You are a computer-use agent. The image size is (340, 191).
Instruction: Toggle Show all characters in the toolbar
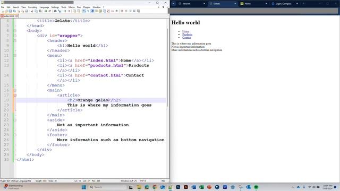[x=88, y=11]
